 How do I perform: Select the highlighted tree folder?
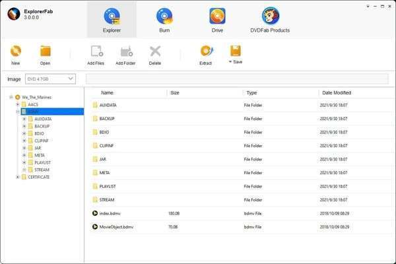tap(52, 112)
